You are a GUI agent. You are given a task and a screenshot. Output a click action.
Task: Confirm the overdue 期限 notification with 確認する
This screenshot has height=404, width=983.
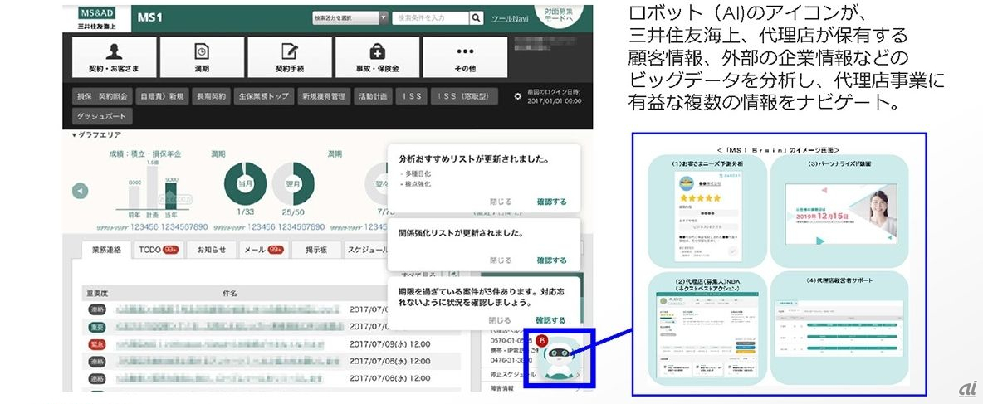coord(551,320)
